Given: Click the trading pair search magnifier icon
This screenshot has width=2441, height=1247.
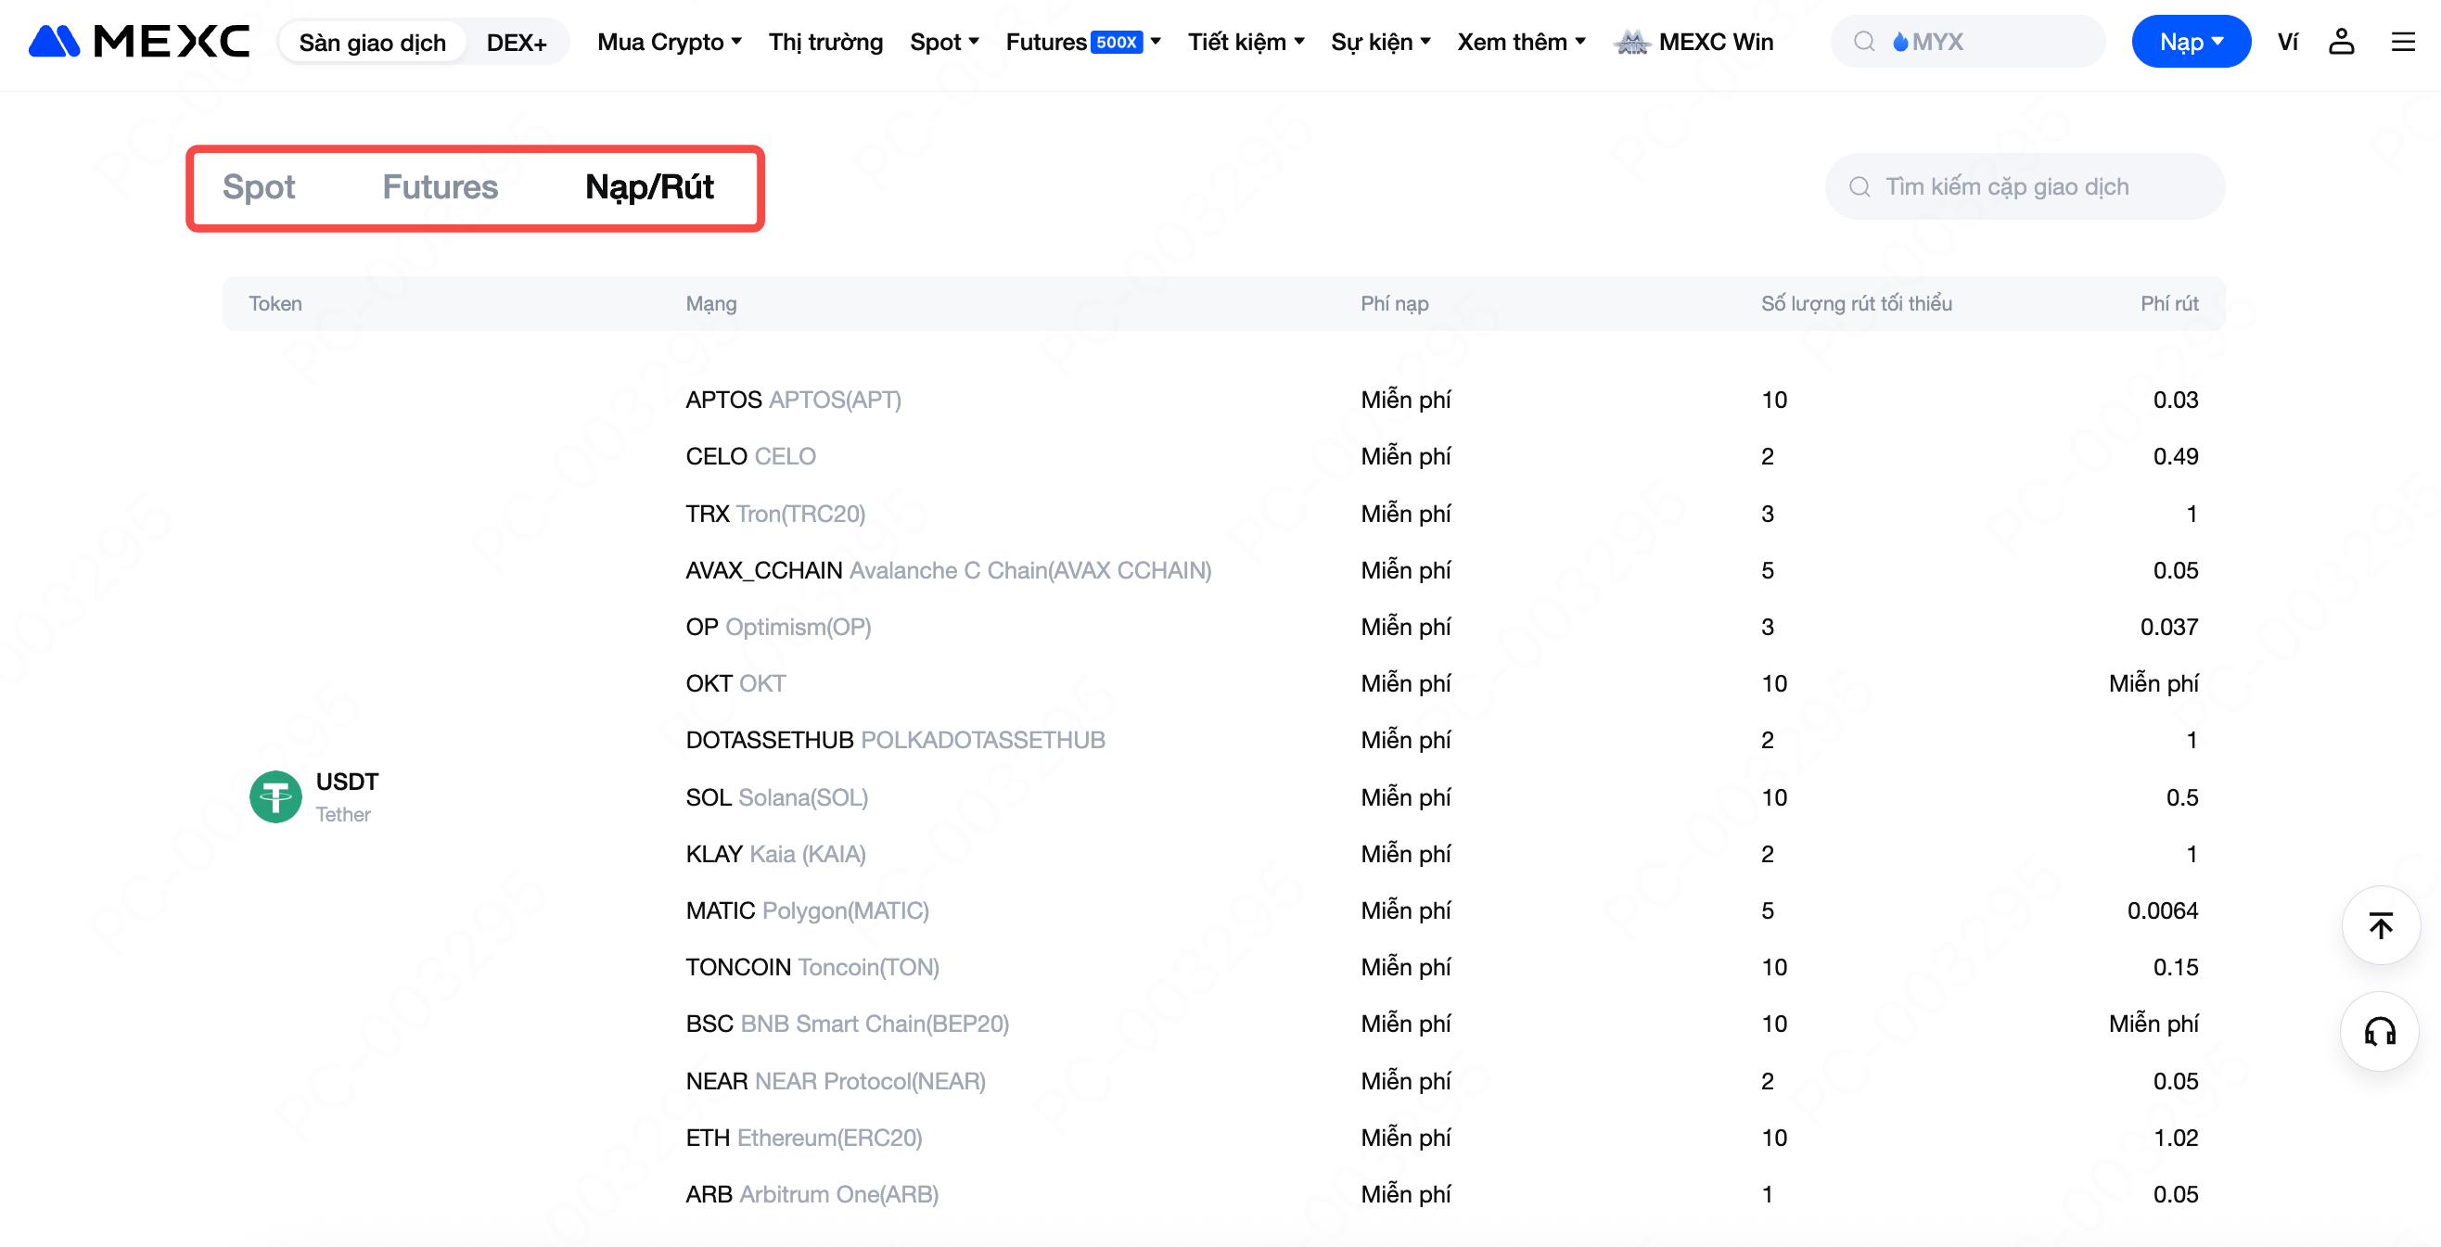Looking at the screenshot, I should point(1860,186).
